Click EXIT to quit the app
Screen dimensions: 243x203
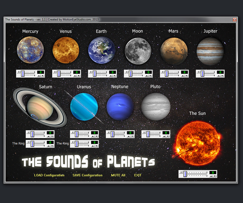(138, 175)
